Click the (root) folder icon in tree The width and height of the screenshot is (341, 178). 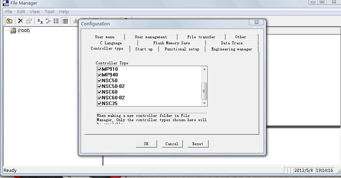point(13,30)
